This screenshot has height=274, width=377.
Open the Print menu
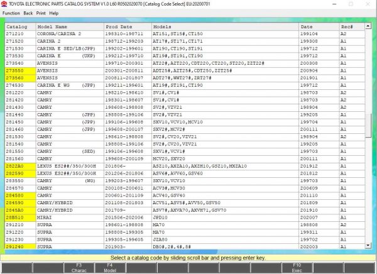point(41,13)
